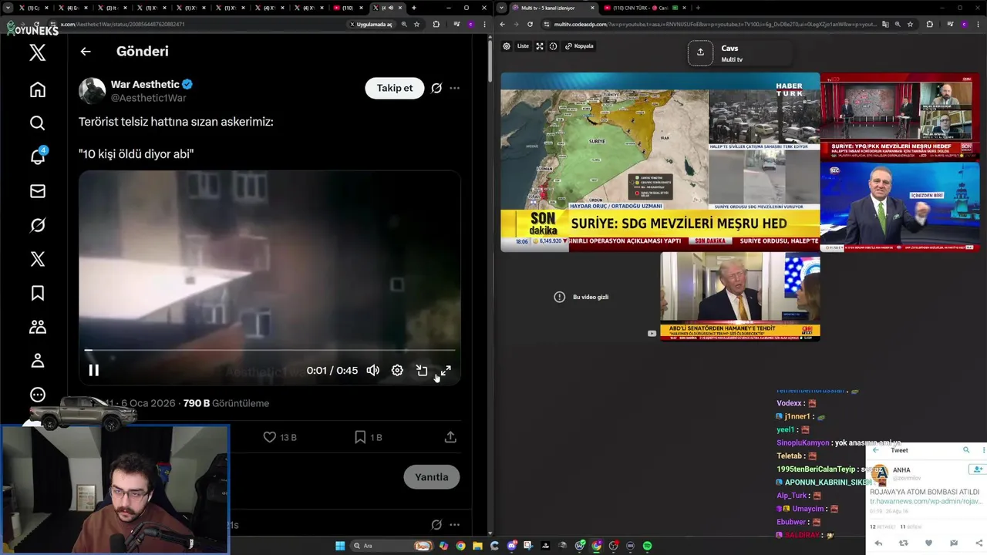This screenshot has height=555, width=987.
Task: Go to X home via house icon
Action: [38, 89]
